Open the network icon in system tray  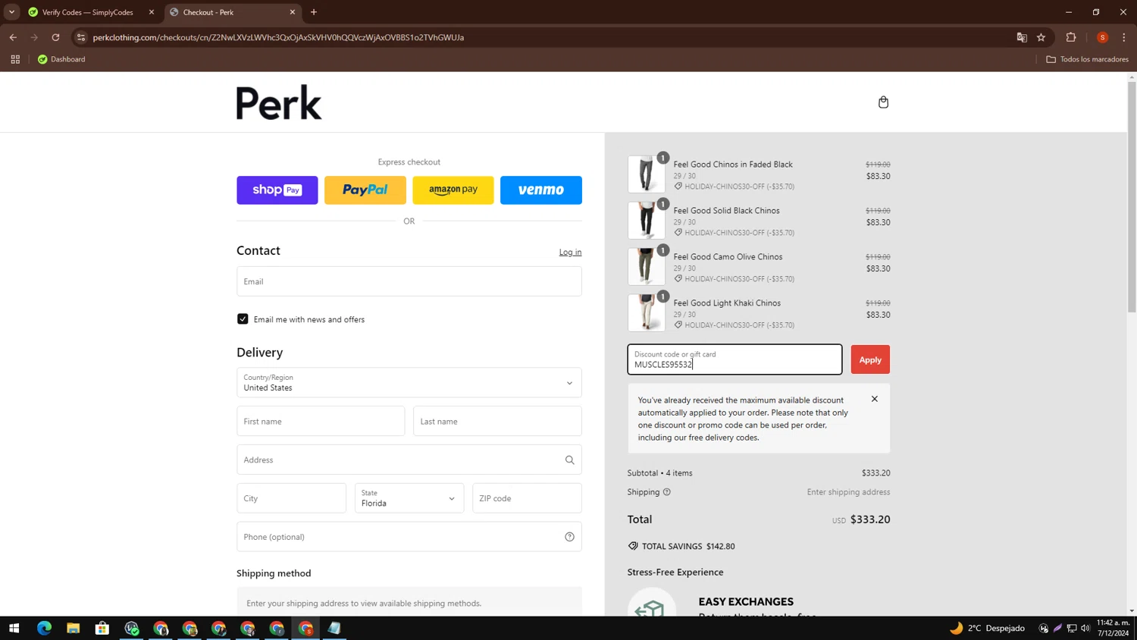[1072, 628]
